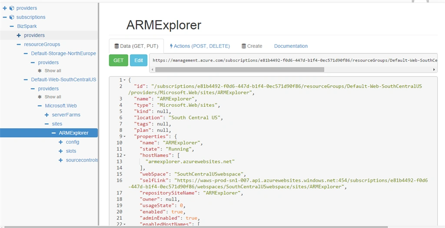
Task: Click the green GET button
Action: (x=118, y=60)
